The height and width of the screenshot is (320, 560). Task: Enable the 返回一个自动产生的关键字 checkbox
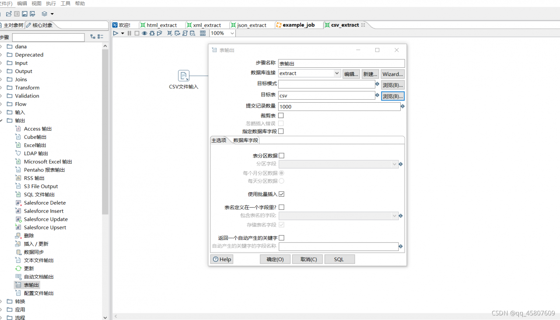(x=281, y=238)
